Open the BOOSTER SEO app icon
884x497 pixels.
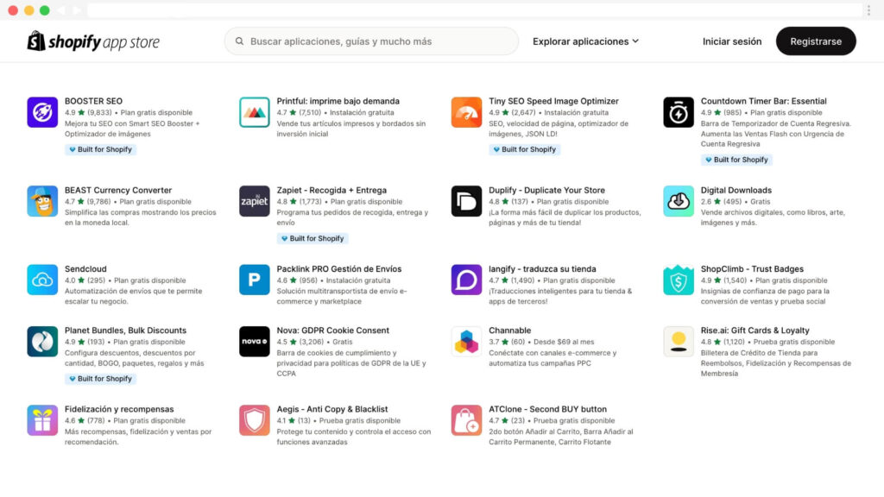coord(41,110)
